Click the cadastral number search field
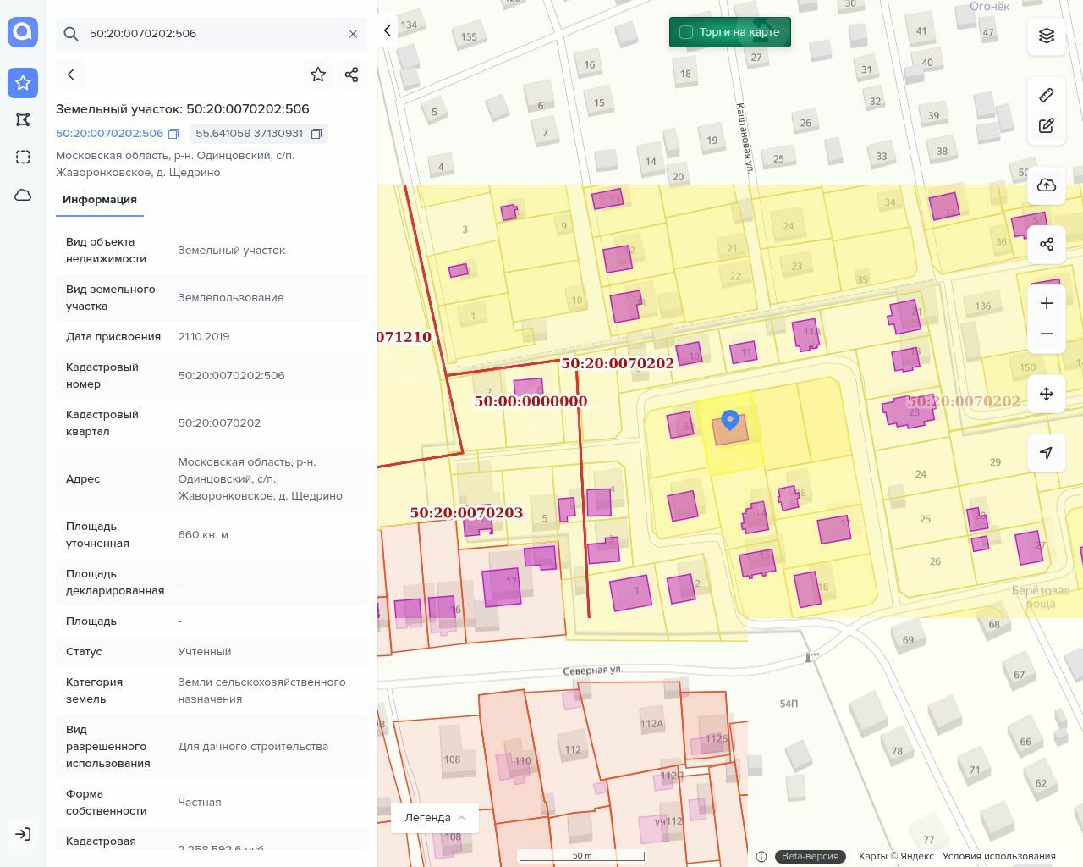The height and width of the screenshot is (867, 1083). pos(212,34)
